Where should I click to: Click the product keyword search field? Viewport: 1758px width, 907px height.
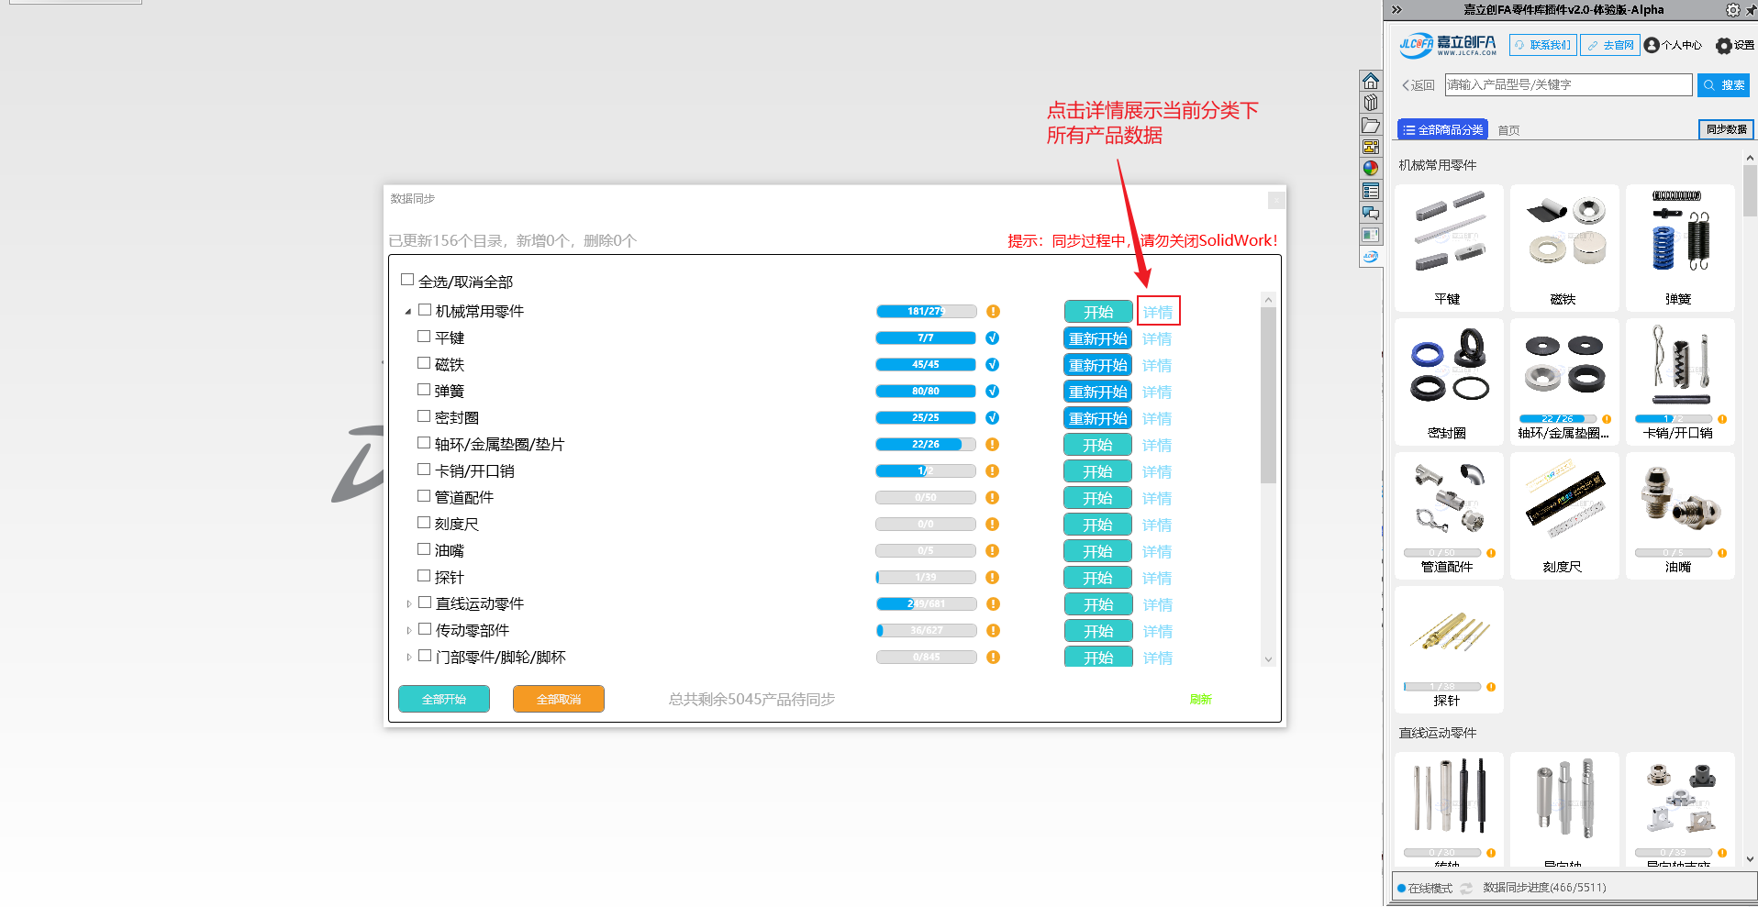tap(1567, 84)
